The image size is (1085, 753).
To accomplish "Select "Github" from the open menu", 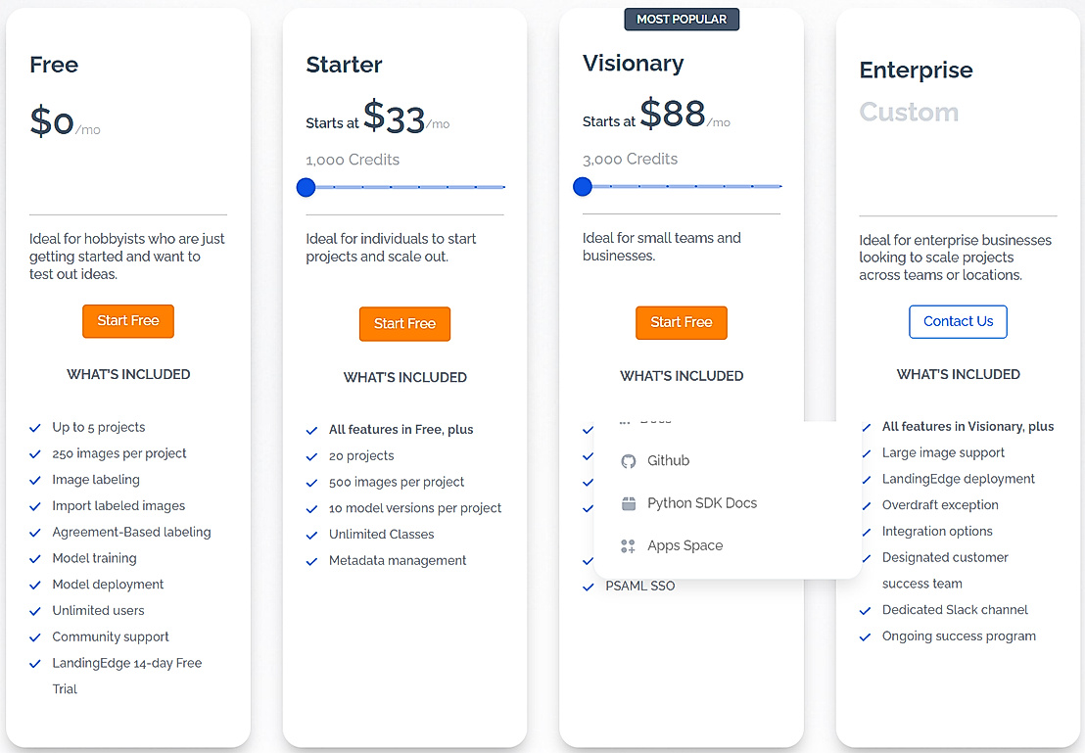I will click(668, 460).
